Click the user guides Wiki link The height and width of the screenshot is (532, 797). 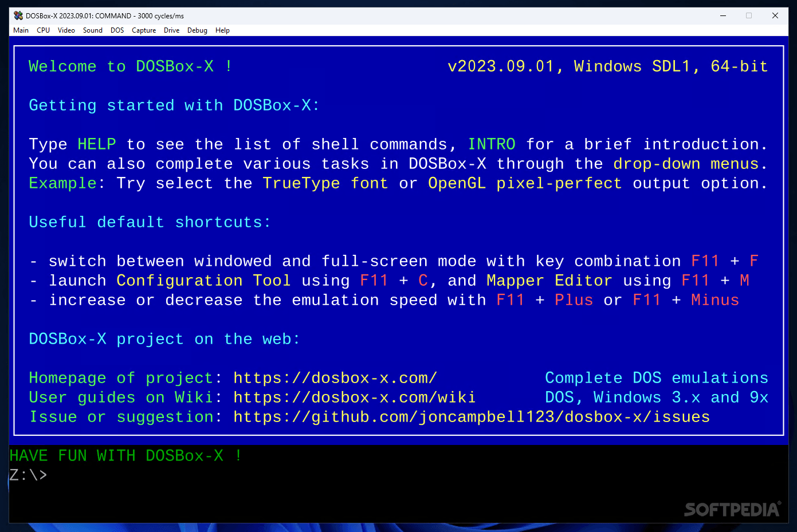click(354, 397)
